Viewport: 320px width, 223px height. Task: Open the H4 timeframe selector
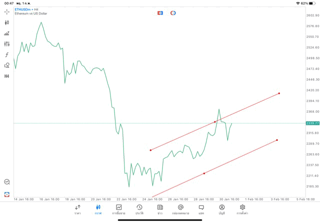point(6,76)
